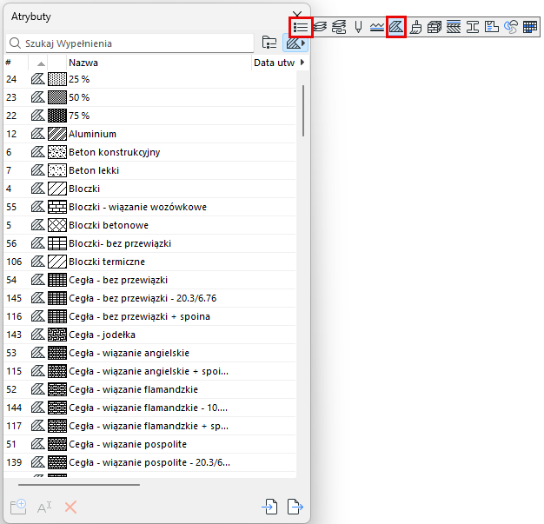Select the Bloczki fill name
This screenshot has width=544, height=524.
[x=84, y=189]
